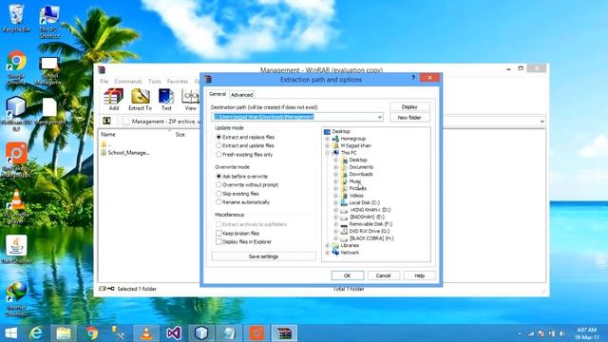Expand the Downloads tree node
The width and height of the screenshot is (608, 342).
click(335, 174)
